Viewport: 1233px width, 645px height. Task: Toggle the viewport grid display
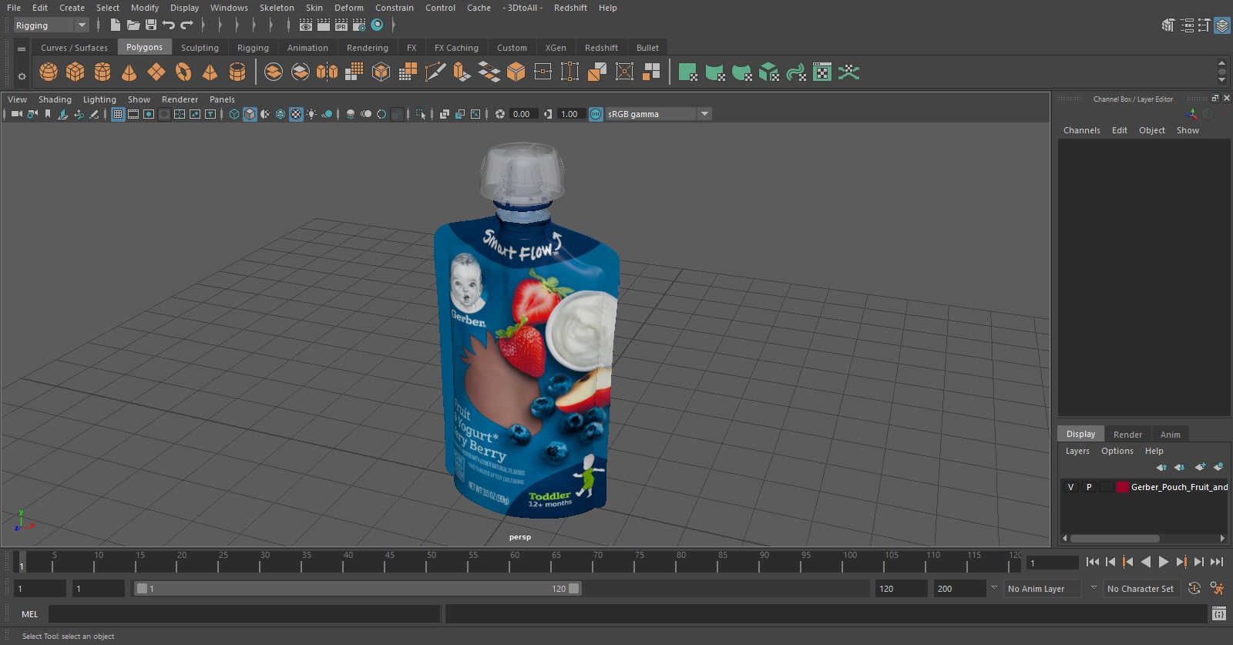click(118, 114)
